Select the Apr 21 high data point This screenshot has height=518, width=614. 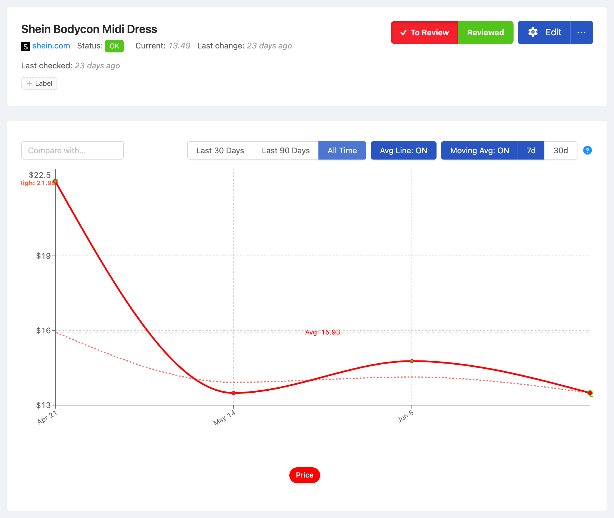55,181
